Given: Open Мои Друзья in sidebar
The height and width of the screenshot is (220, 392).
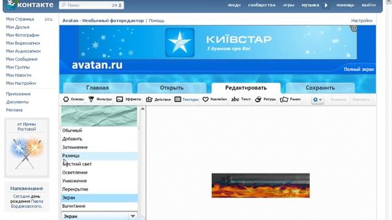Looking at the screenshot, I should point(18,27).
